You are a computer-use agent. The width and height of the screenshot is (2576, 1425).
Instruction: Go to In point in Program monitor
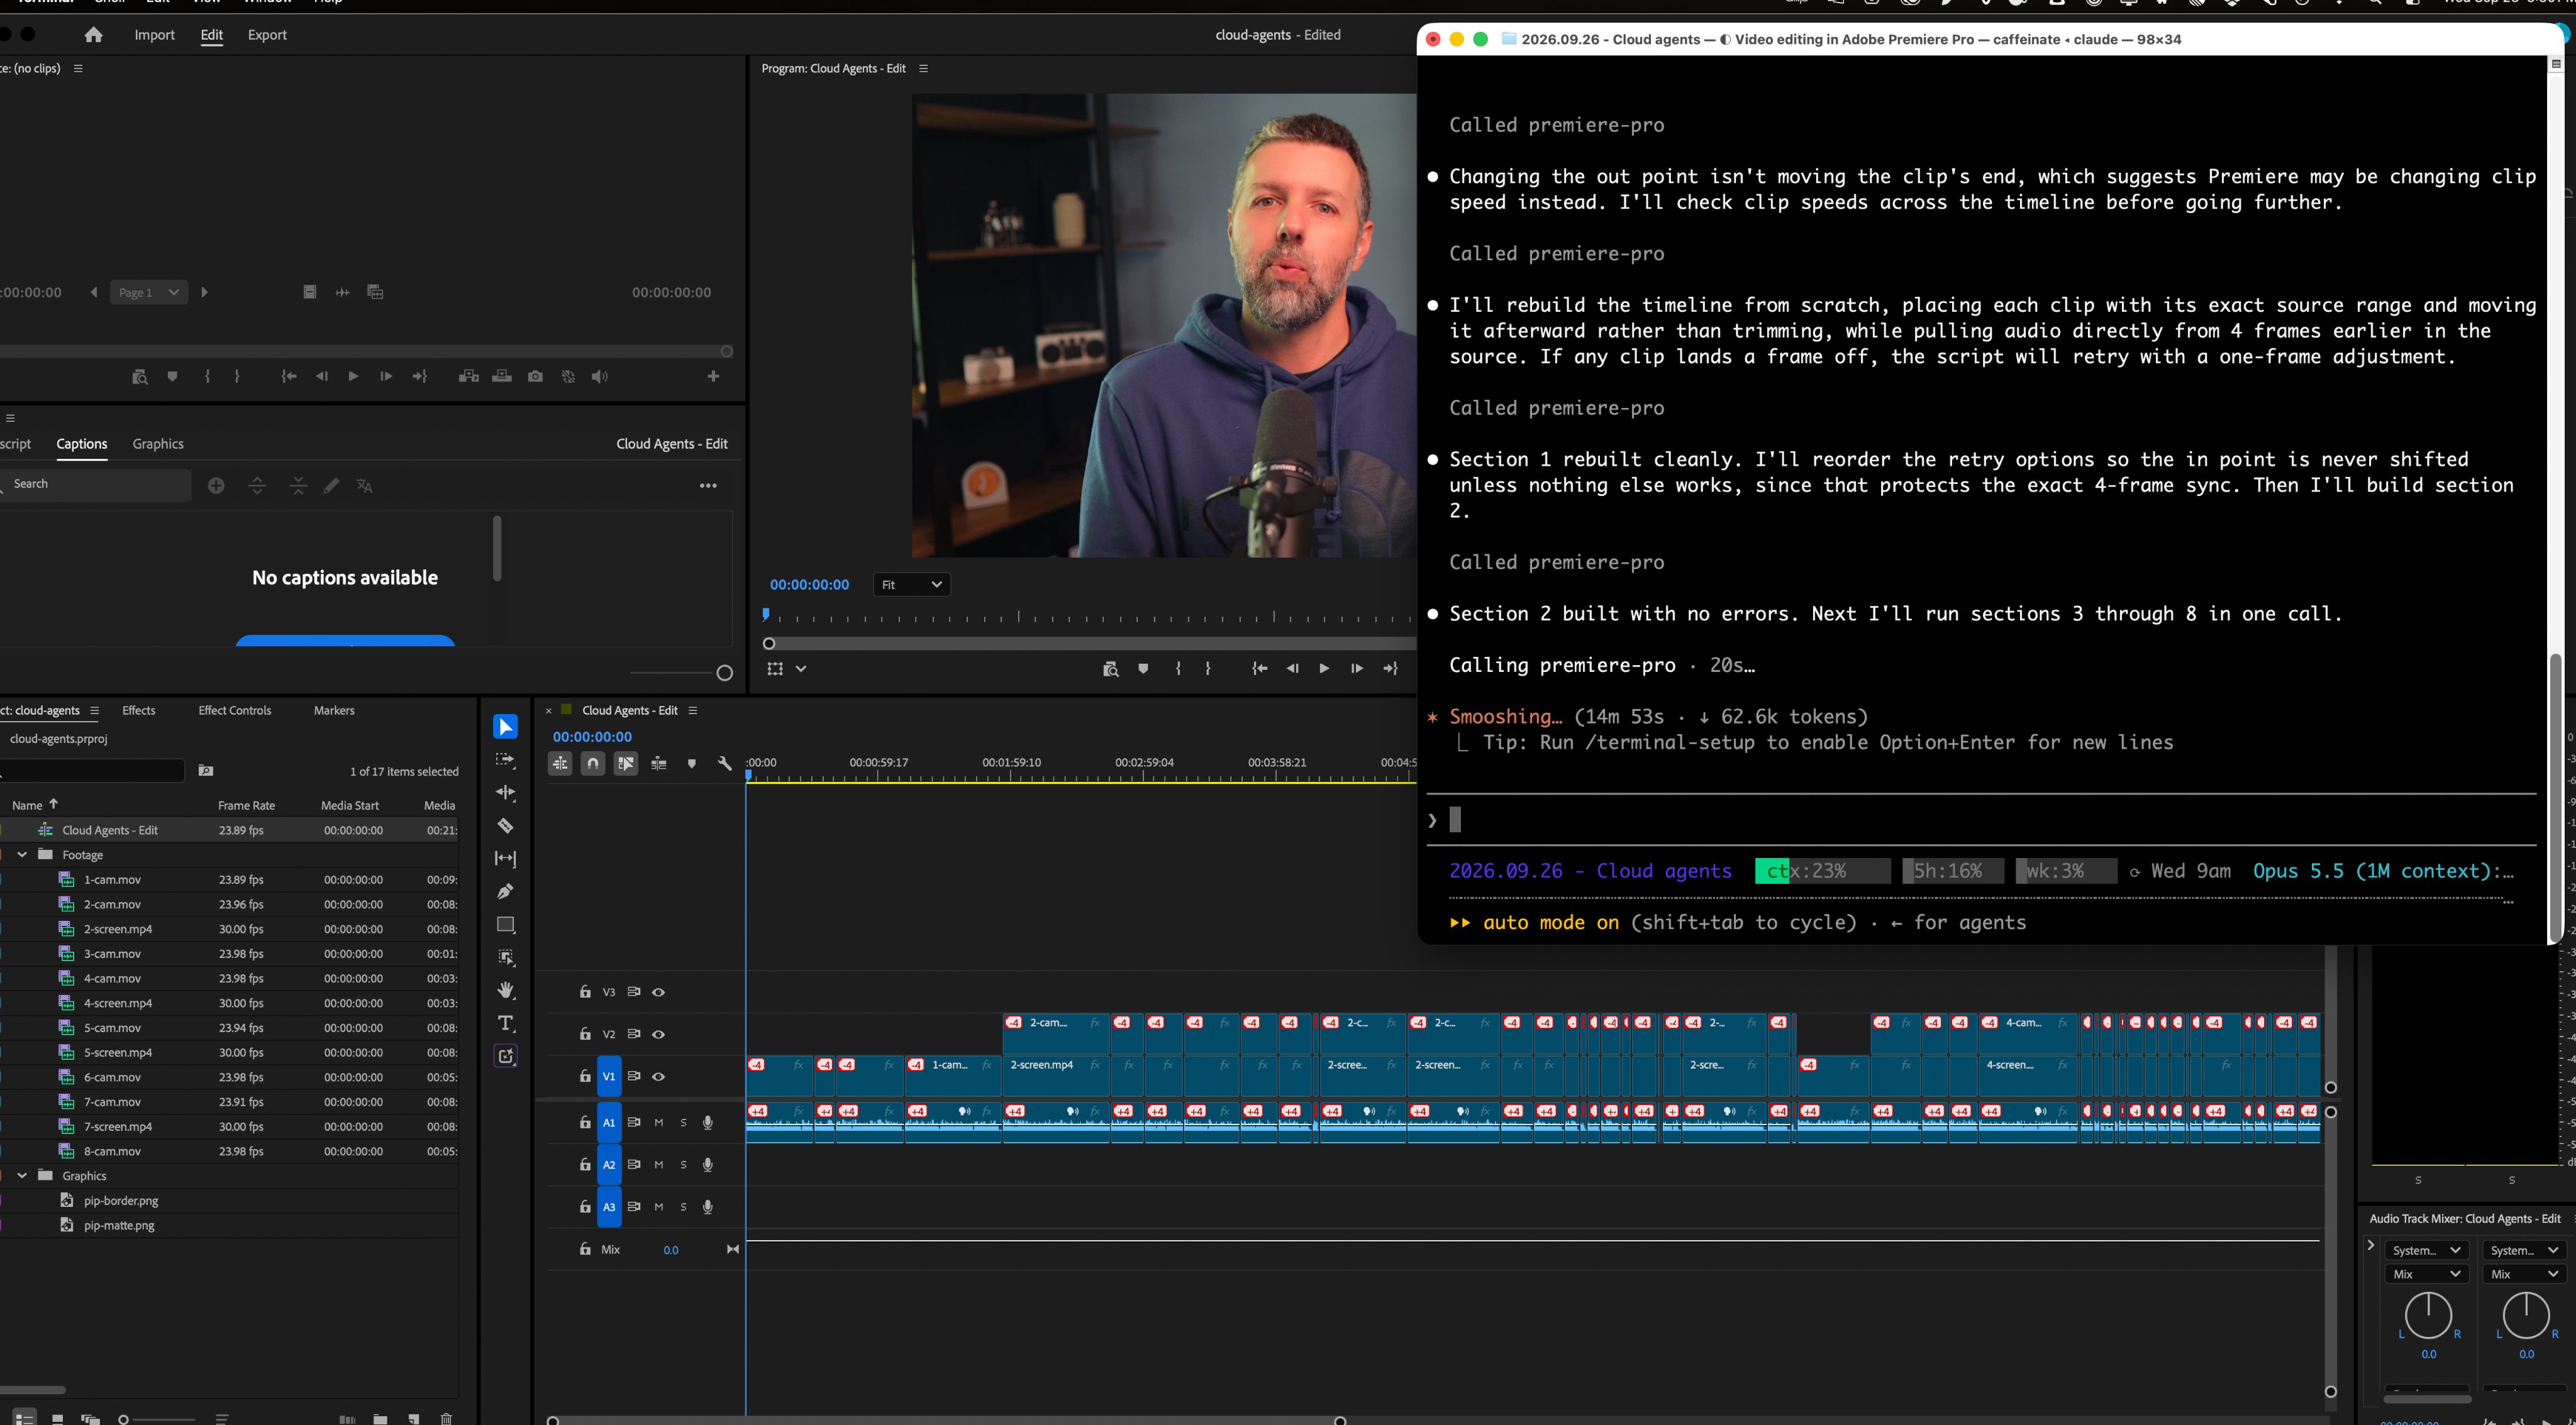pyautogui.click(x=1260, y=669)
